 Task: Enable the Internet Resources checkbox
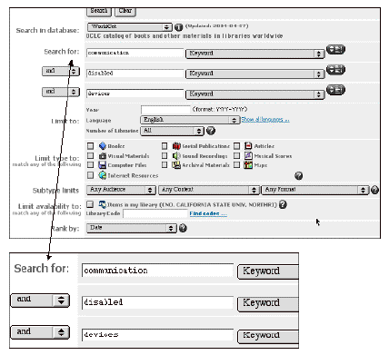(90, 175)
